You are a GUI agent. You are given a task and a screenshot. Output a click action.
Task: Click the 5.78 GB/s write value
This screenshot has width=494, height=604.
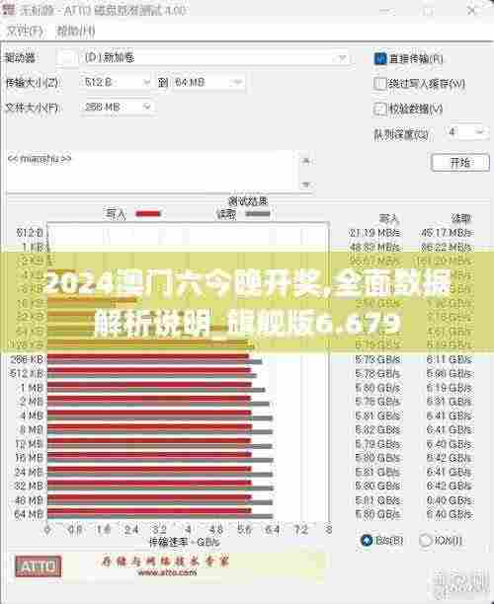click(x=377, y=374)
